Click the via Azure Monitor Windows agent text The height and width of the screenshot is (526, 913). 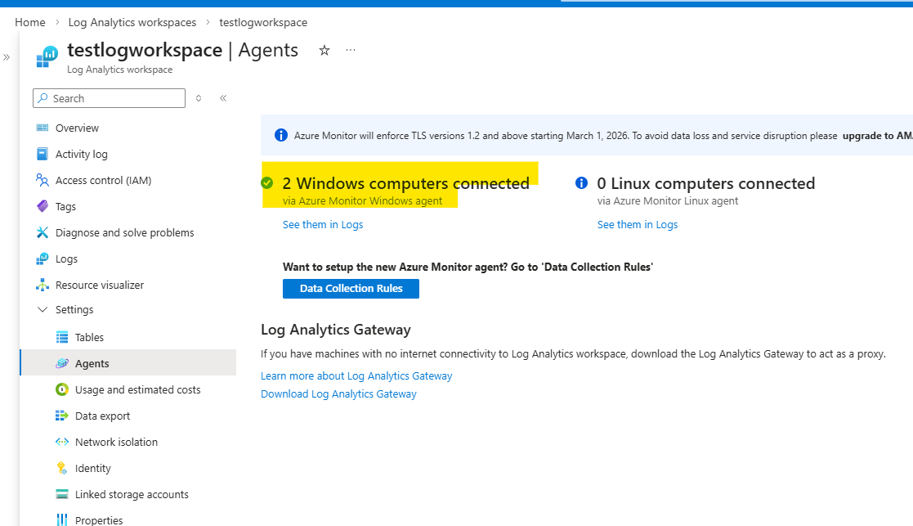362,201
